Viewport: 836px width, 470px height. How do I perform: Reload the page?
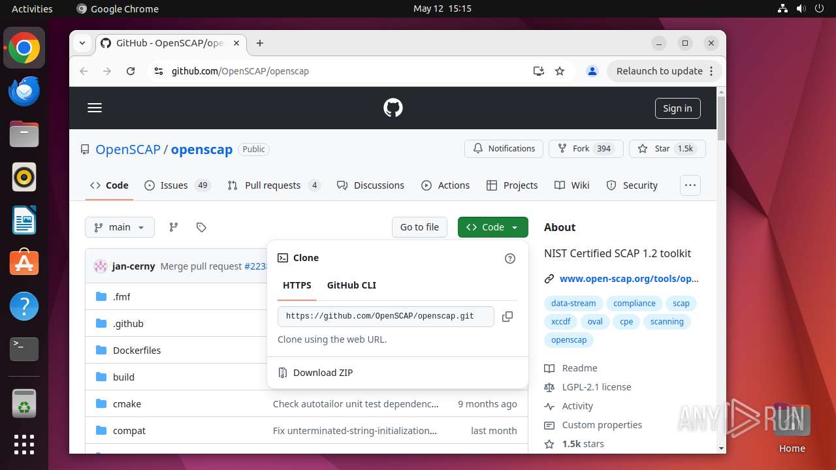[131, 71]
